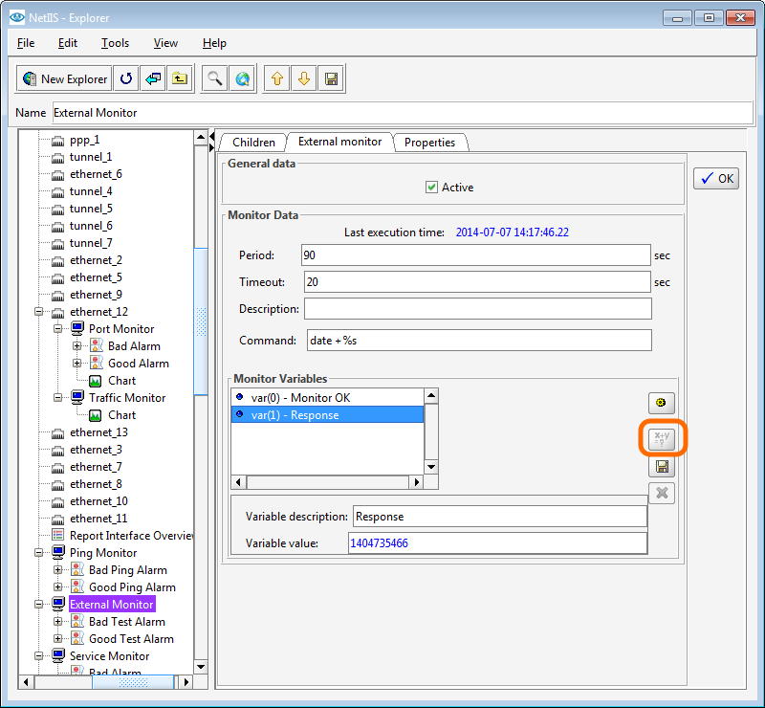This screenshot has height=708, width=765.
Task: Click the x+y formula variable button
Action: pos(662,438)
